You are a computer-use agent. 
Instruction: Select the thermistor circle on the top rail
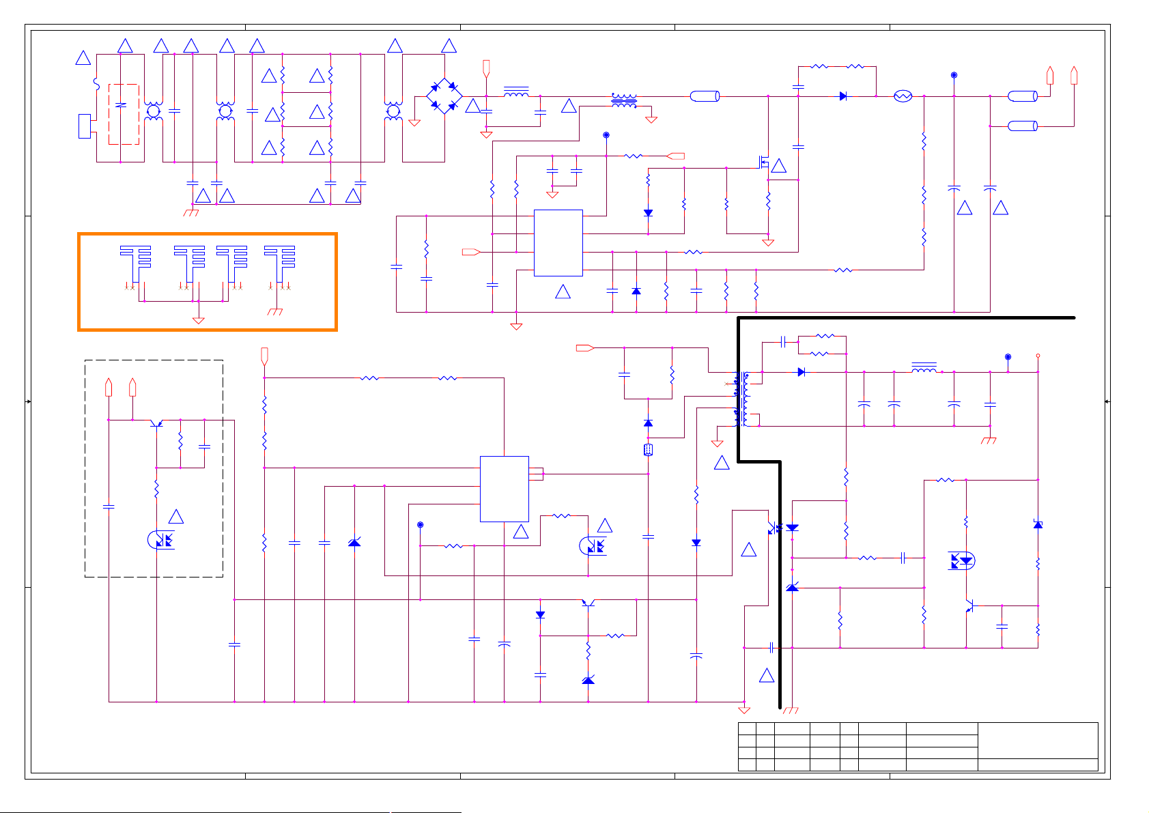click(903, 96)
